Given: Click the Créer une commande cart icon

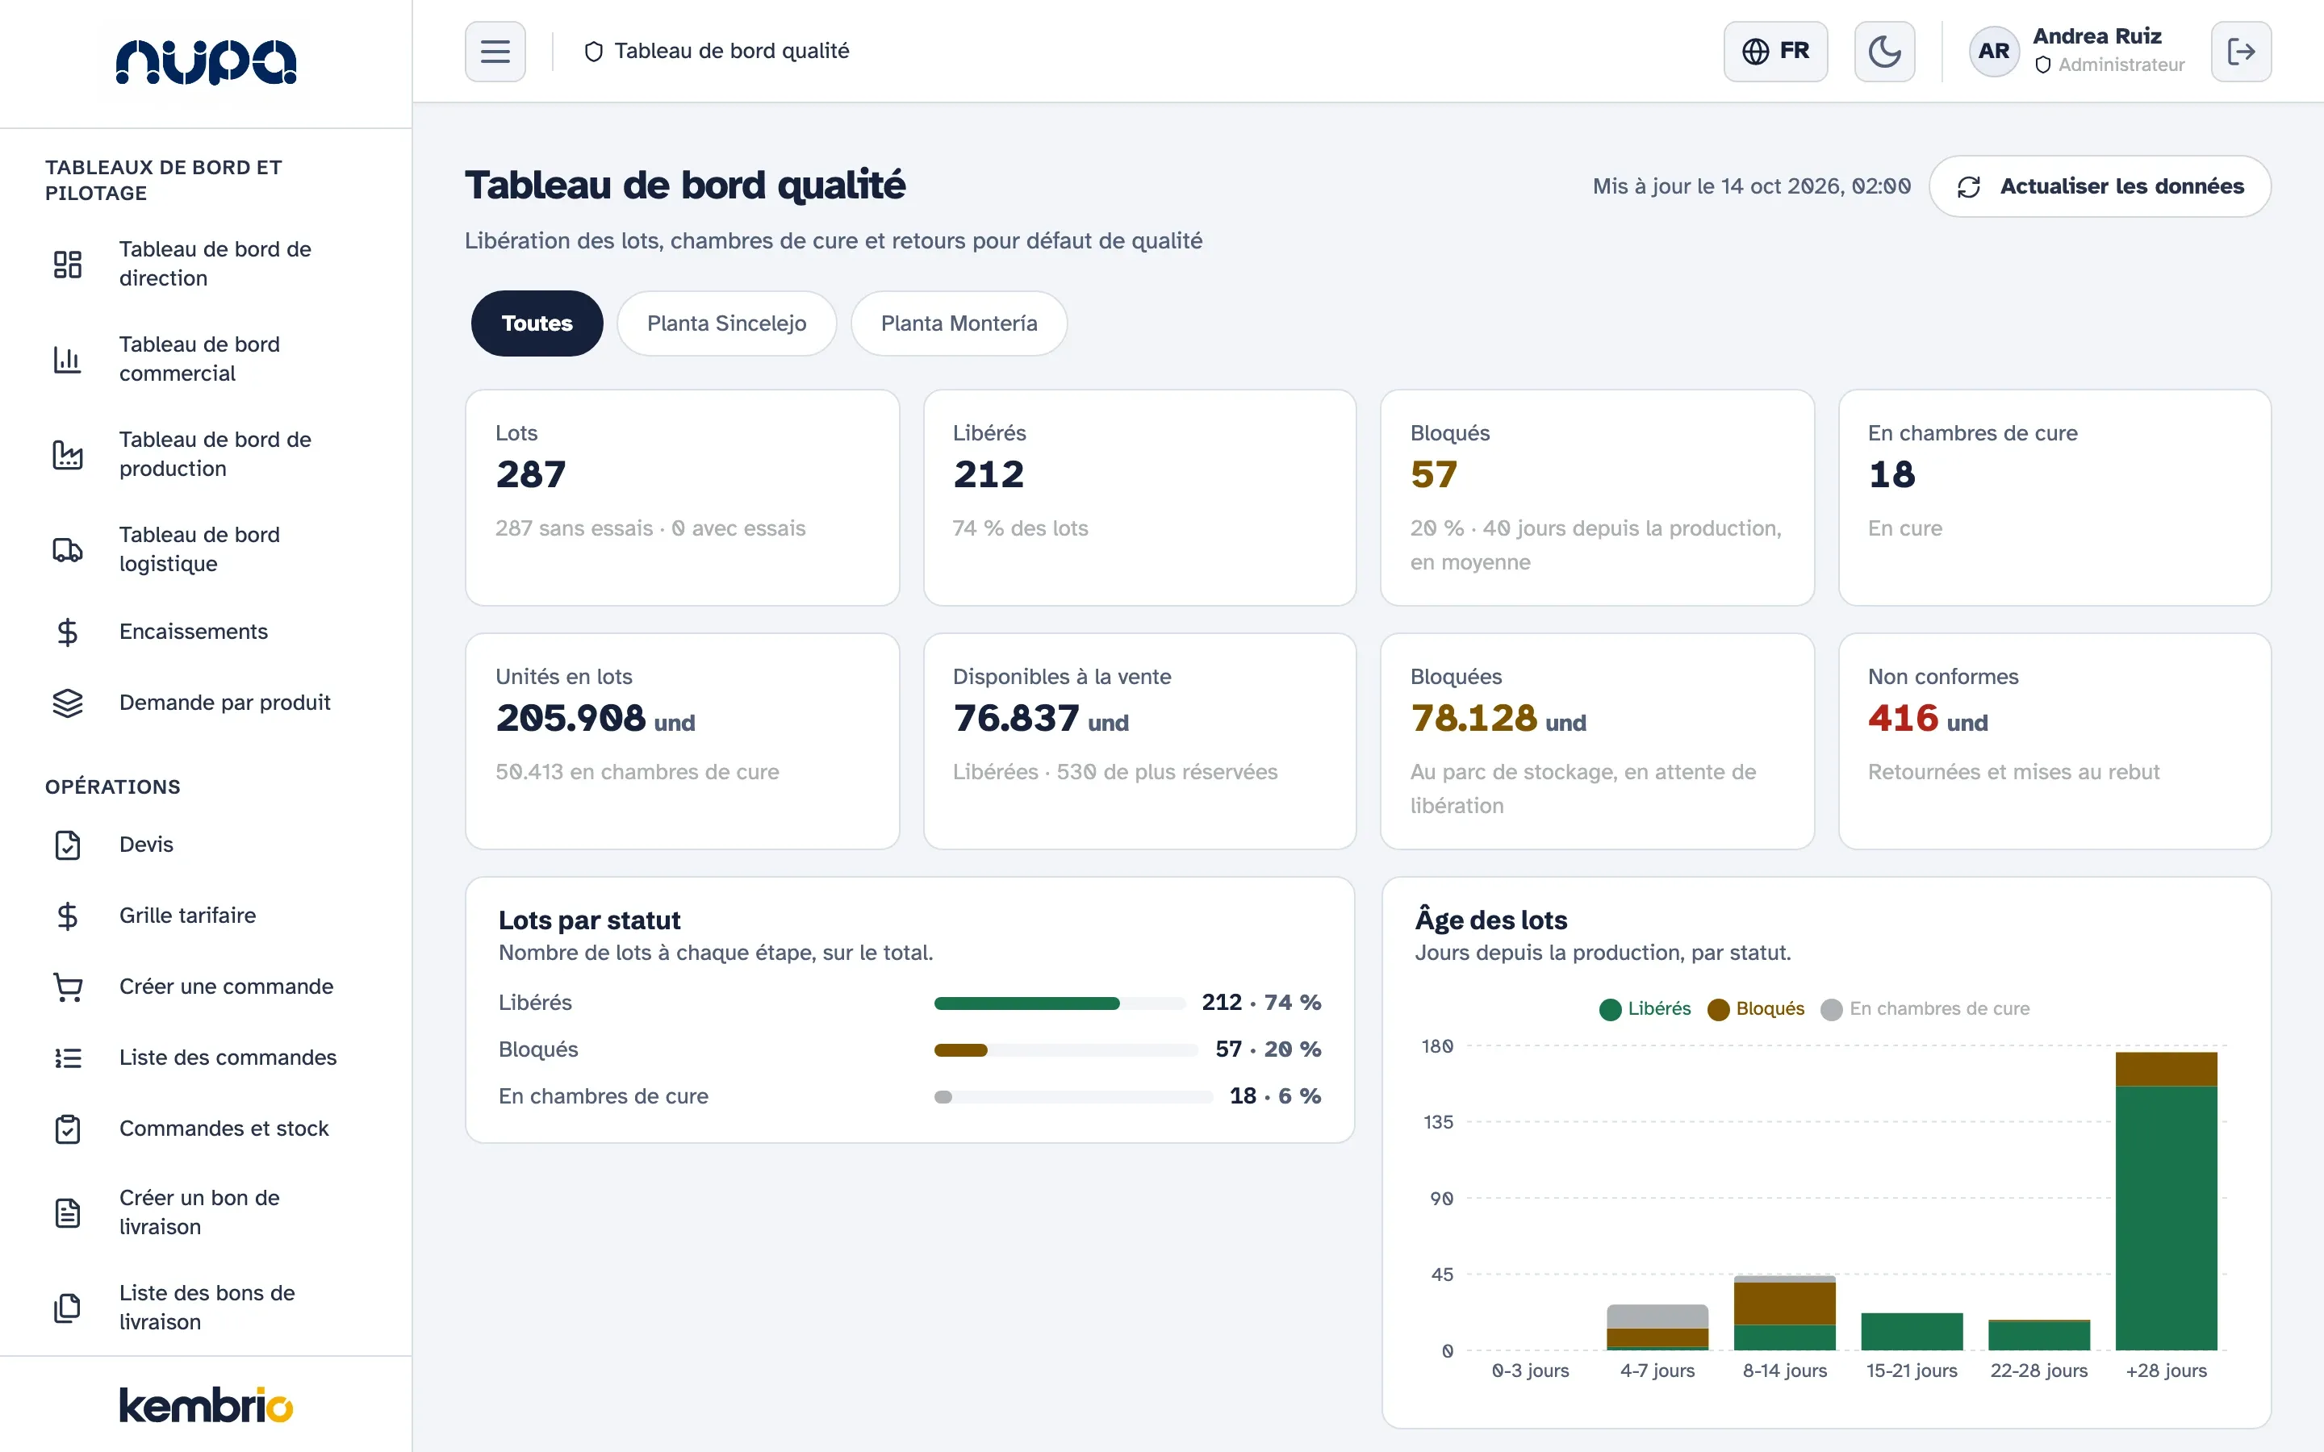Looking at the screenshot, I should (x=67, y=987).
